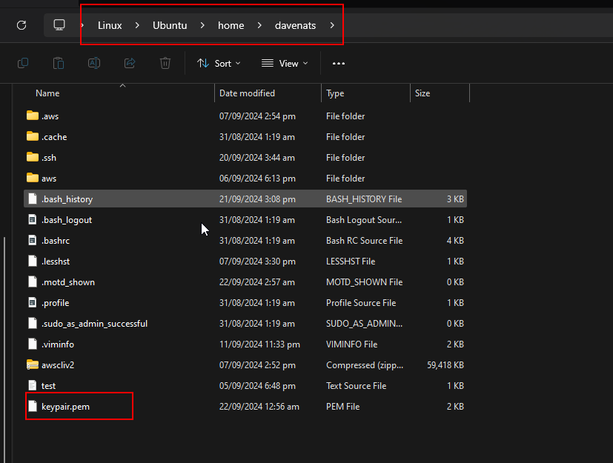The width and height of the screenshot is (613, 463).
Task: Click the Refresh button in address bar
Action: 21,25
